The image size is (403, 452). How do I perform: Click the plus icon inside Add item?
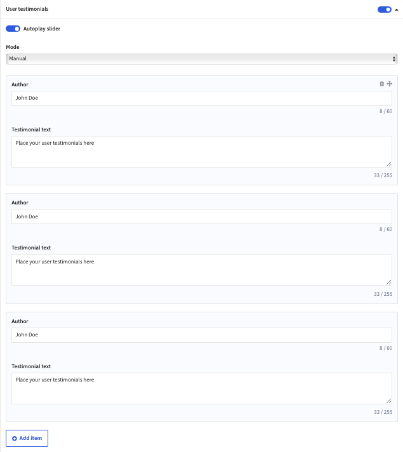[x=15, y=439]
